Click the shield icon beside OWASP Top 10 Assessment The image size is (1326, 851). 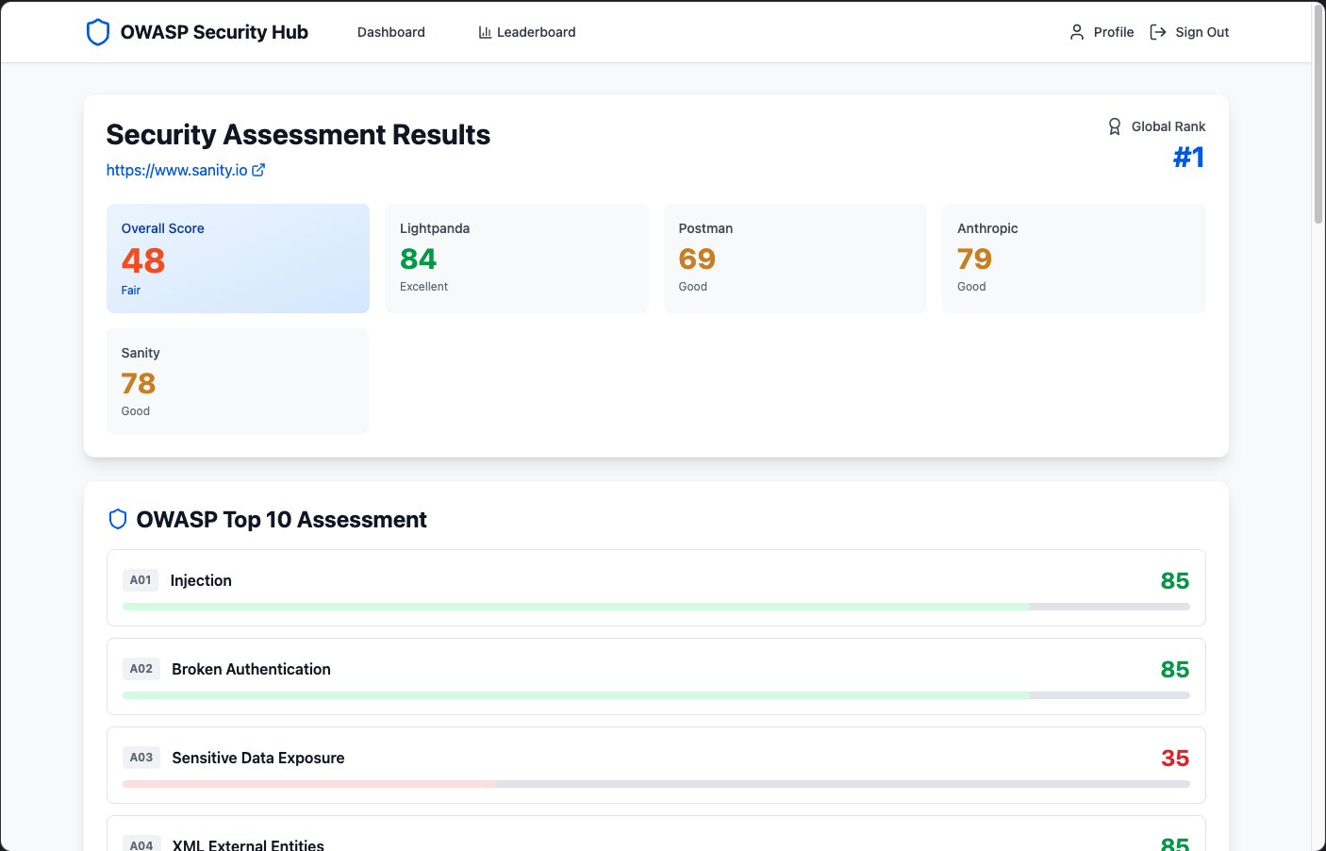[118, 519]
